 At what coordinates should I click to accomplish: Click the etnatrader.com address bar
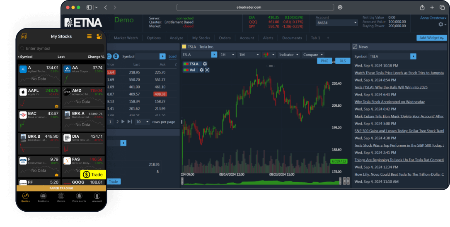click(x=255, y=7)
